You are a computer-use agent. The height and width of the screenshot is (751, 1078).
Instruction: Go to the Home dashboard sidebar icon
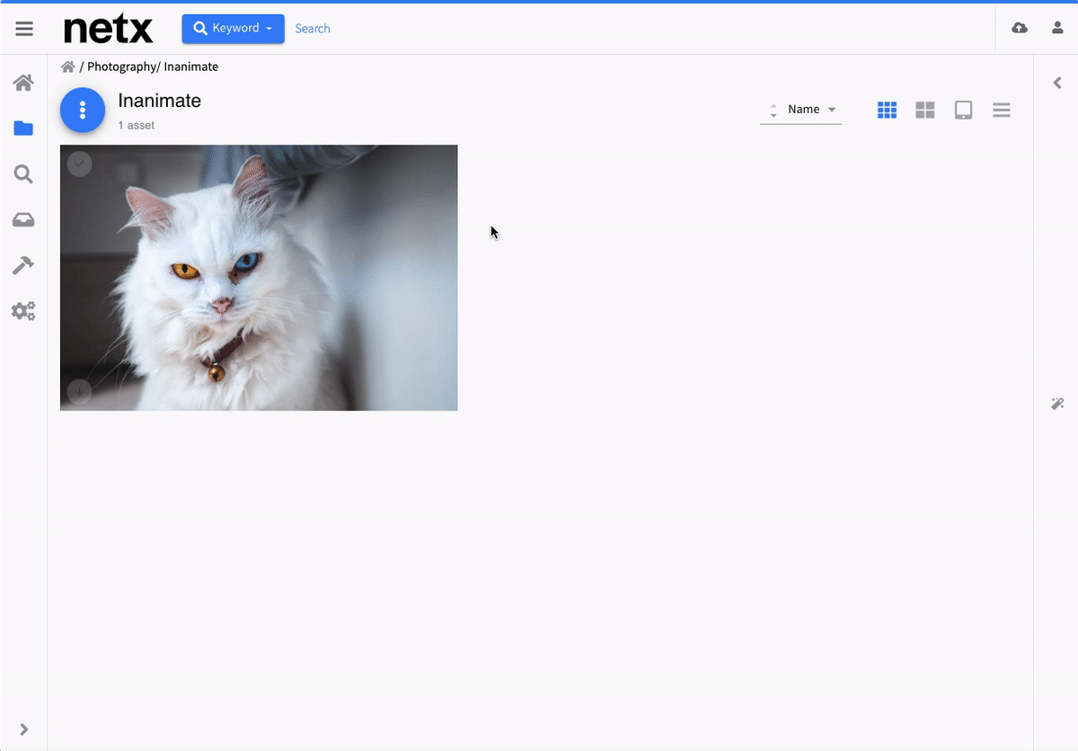click(x=23, y=83)
